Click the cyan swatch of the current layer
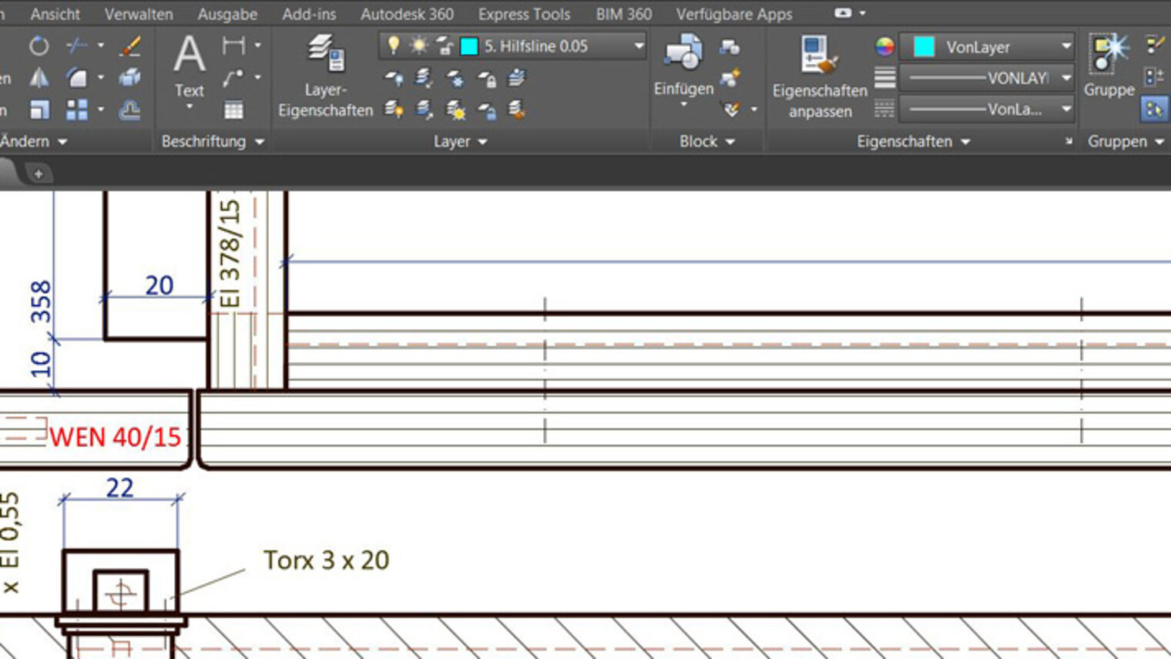 469,46
